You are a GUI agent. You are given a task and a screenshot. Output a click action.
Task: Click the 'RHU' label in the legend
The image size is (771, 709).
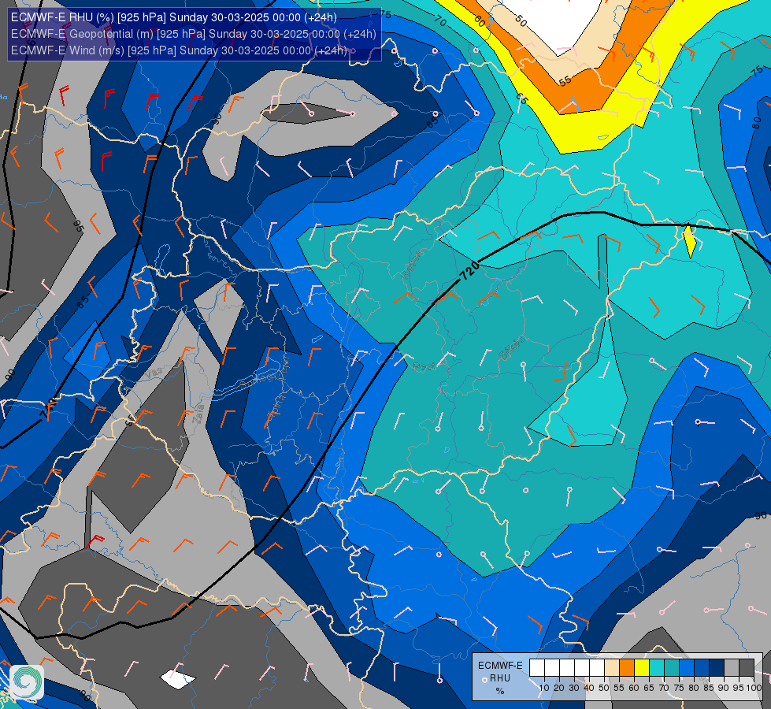click(x=500, y=678)
